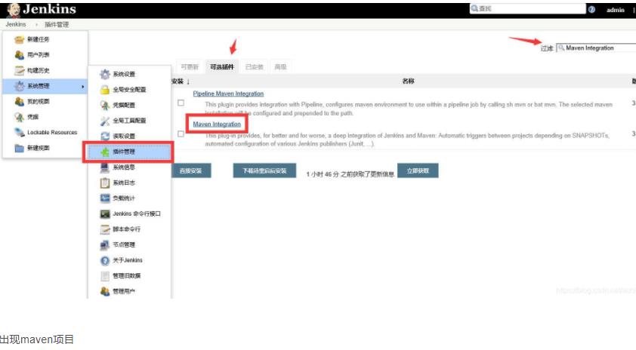Click the 我的视图 icon
This screenshot has width=636, height=350.
[20, 101]
